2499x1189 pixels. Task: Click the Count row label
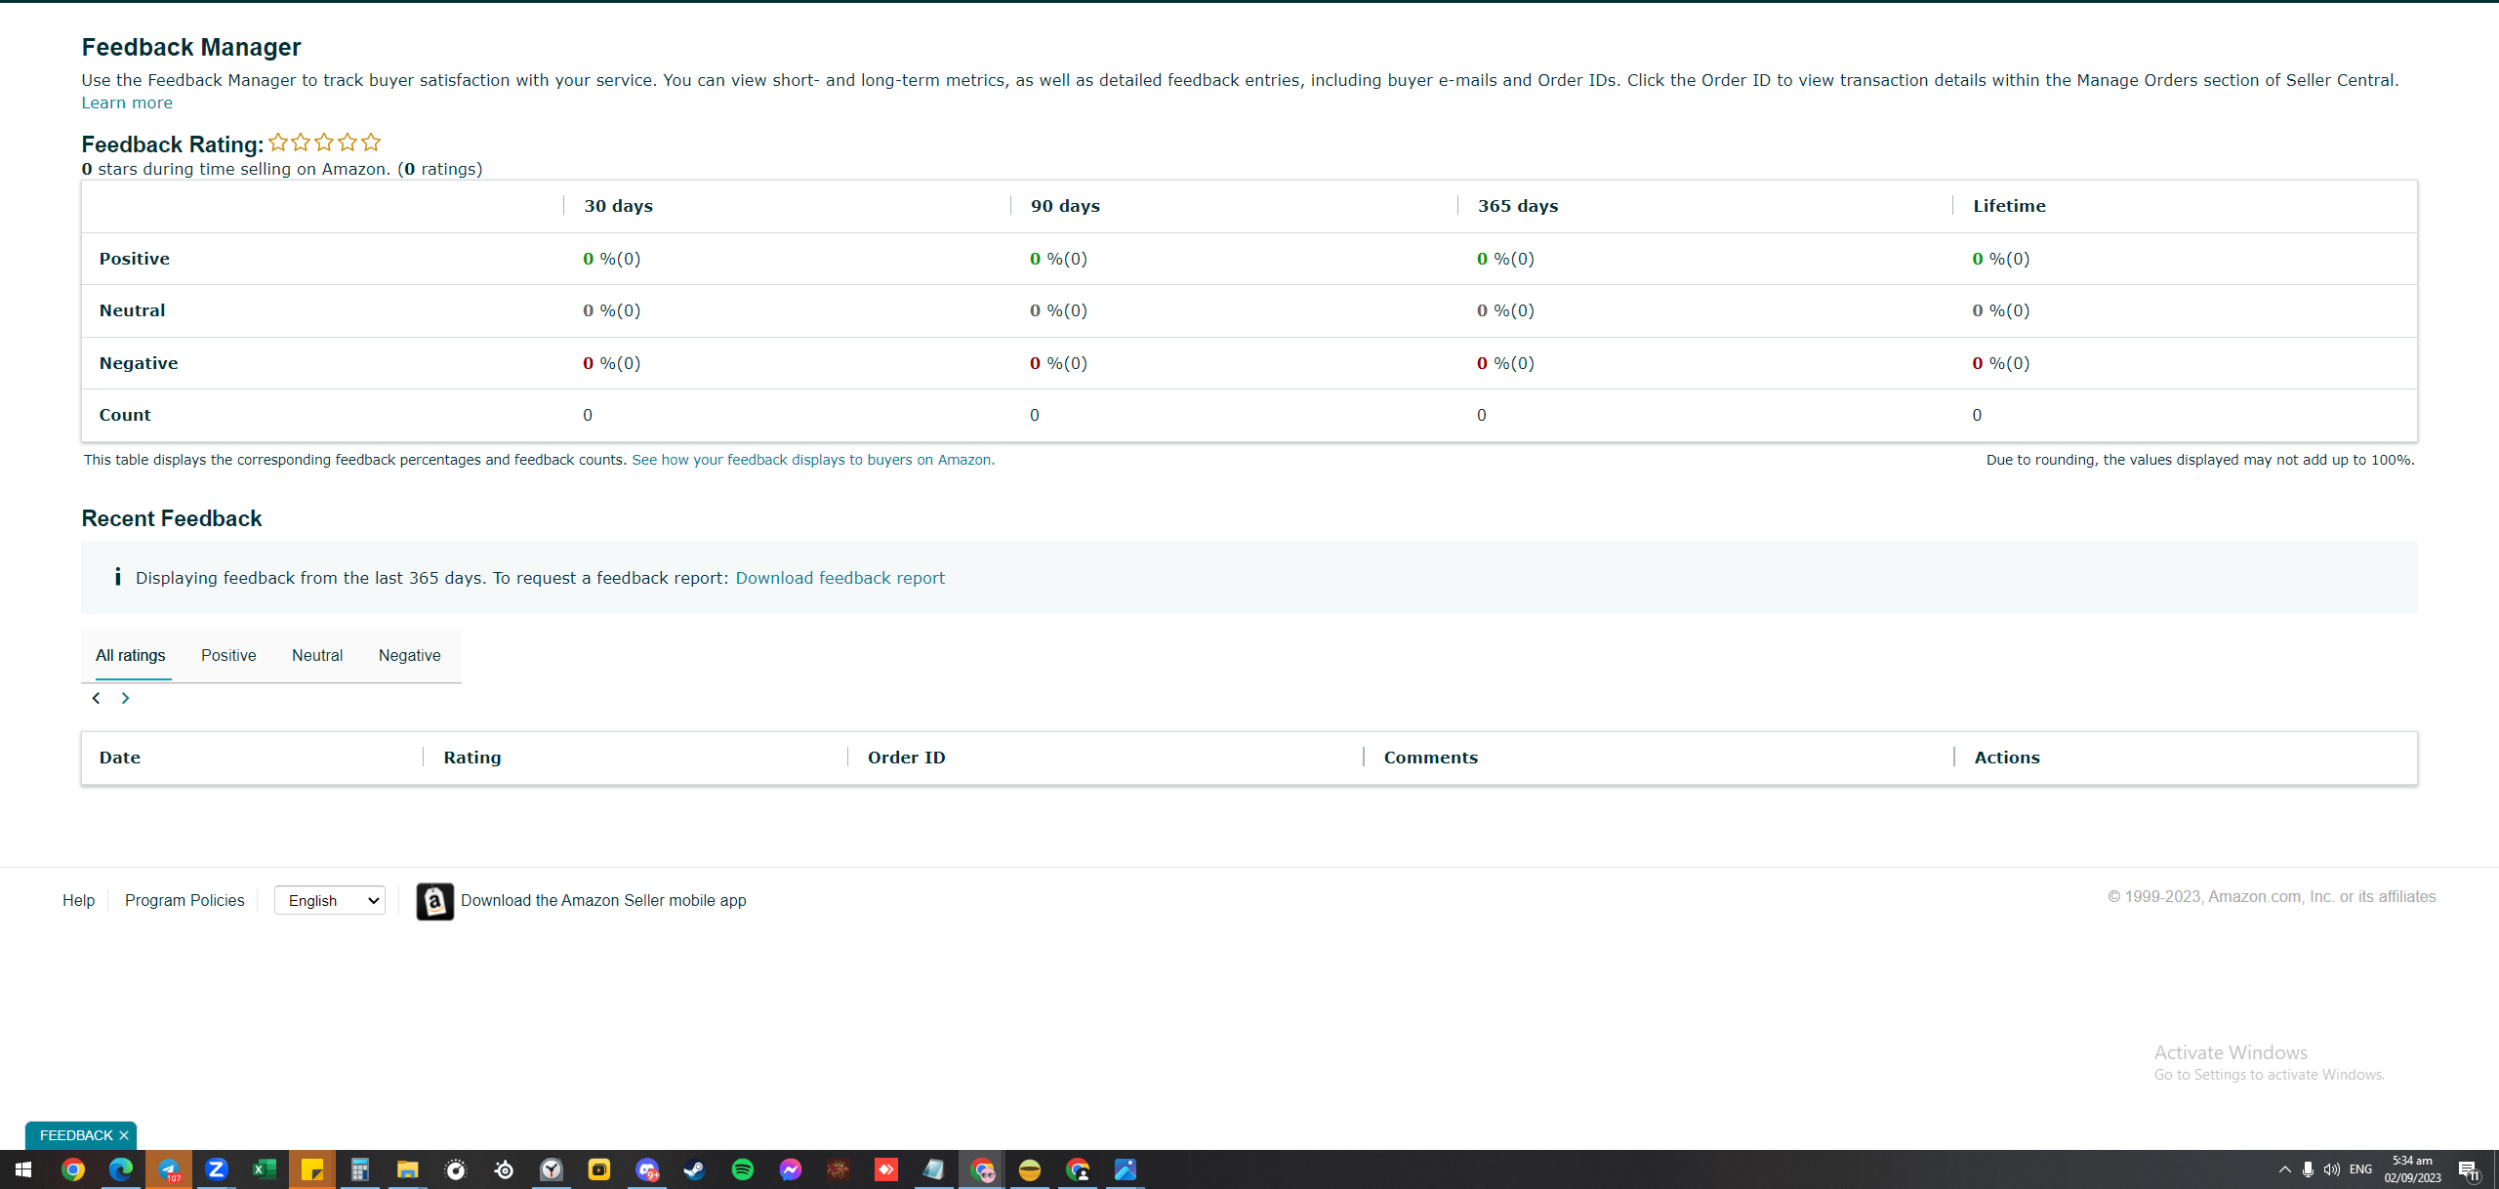click(x=125, y=415)
